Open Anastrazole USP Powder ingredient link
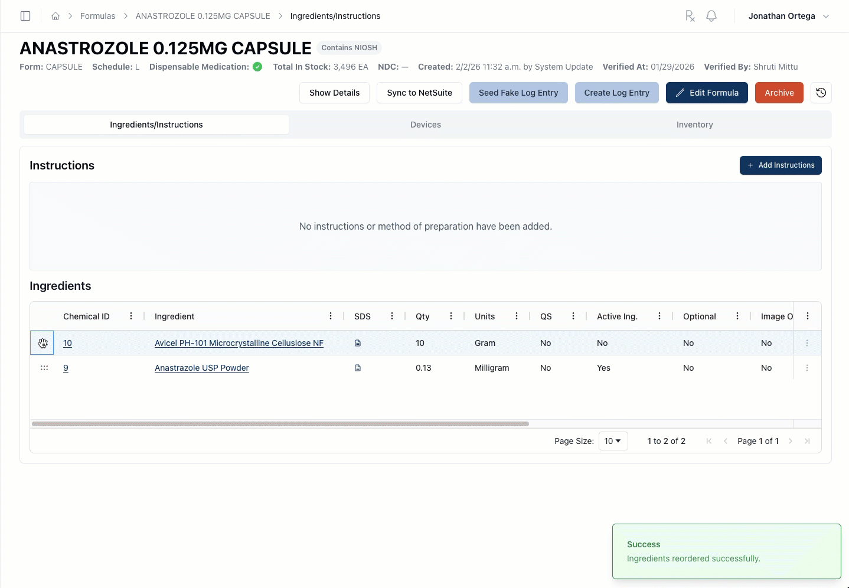 click(x=202, y=368)
